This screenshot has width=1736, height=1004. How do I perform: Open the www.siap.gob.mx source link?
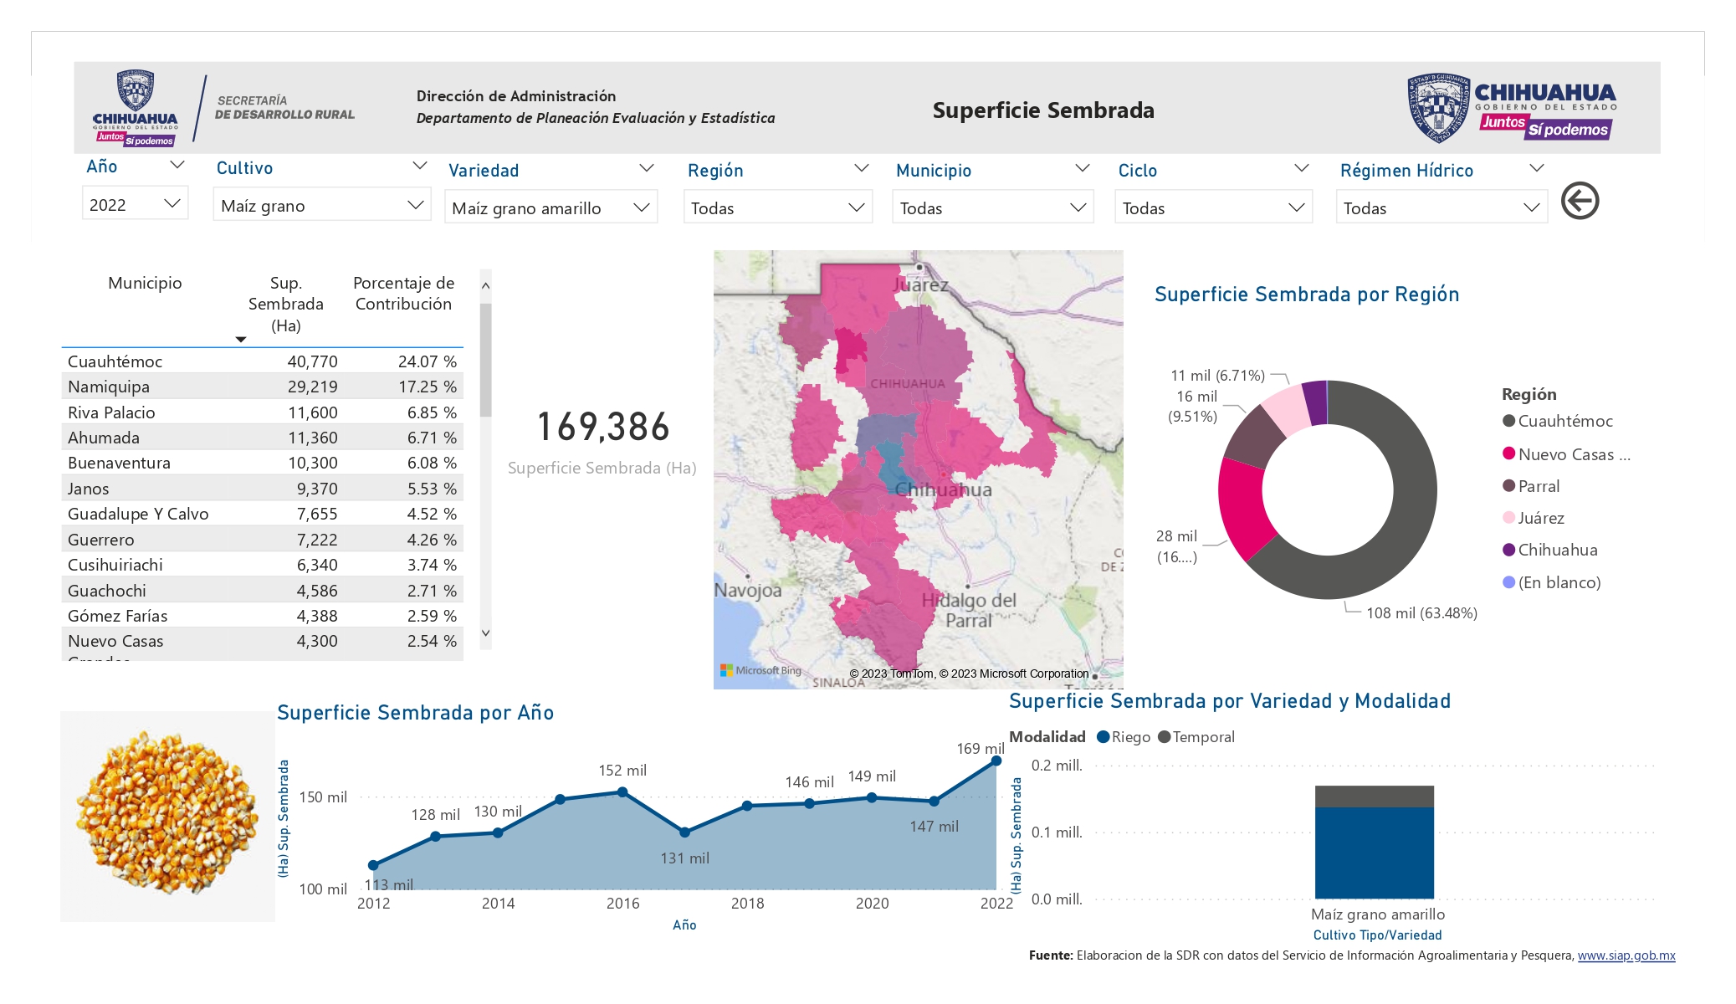1626,955
